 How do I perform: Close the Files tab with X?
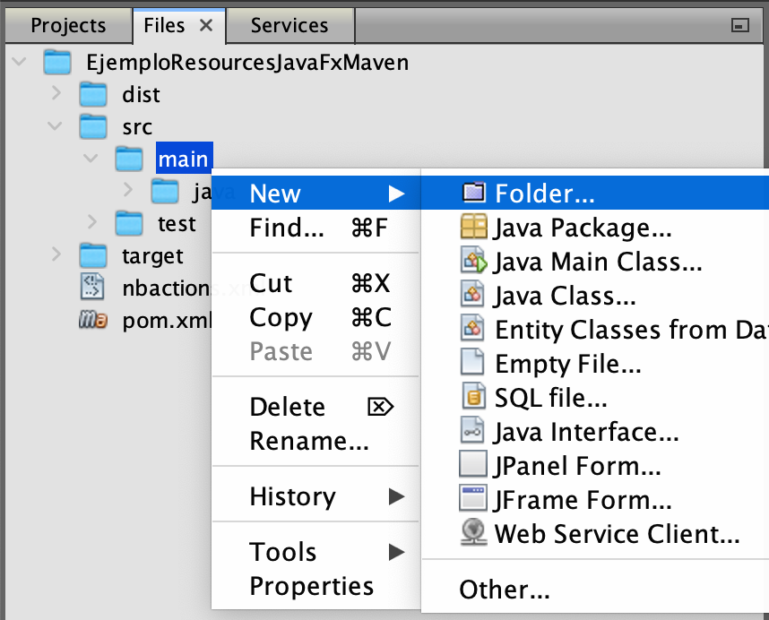click(x=206, y=26)
